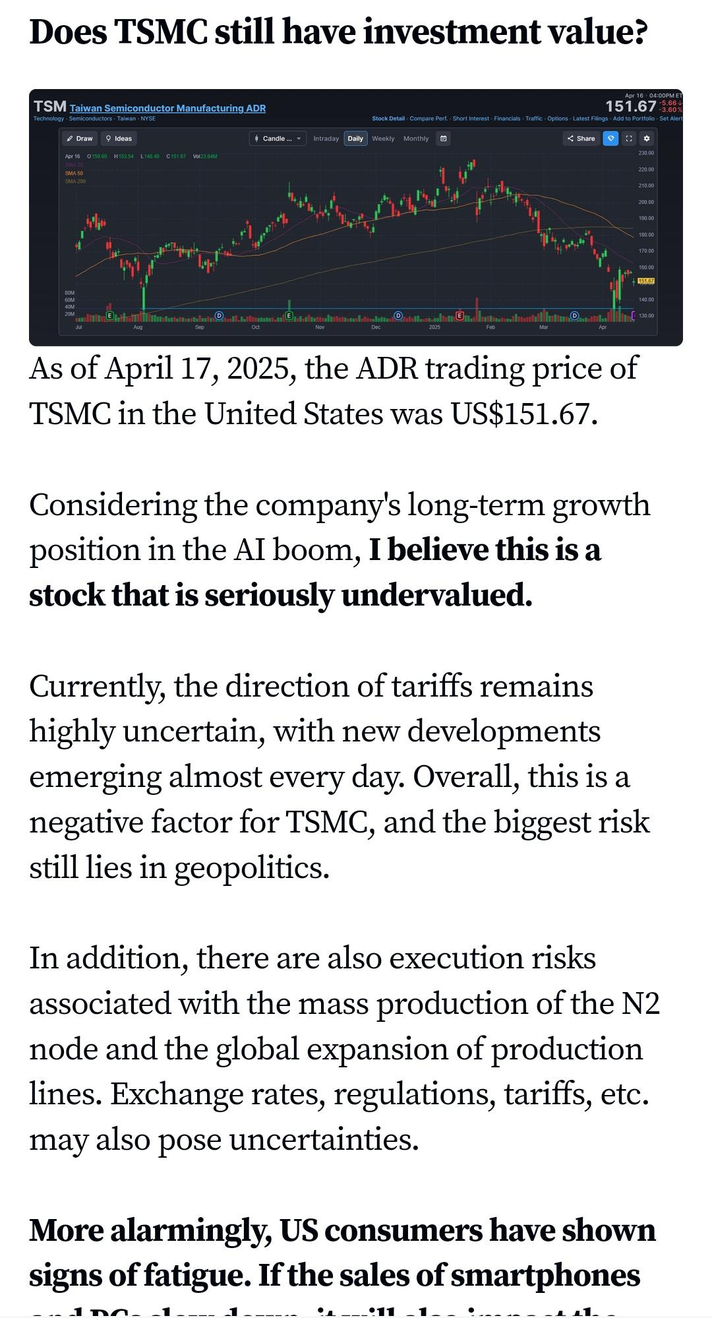The image size is (712, 1318).
Task: Click the first green E earnings marker
Action: click(x=109, y=316)
